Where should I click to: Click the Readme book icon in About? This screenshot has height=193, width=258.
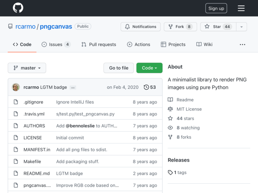pyautogui.click(x=170, y=100)
